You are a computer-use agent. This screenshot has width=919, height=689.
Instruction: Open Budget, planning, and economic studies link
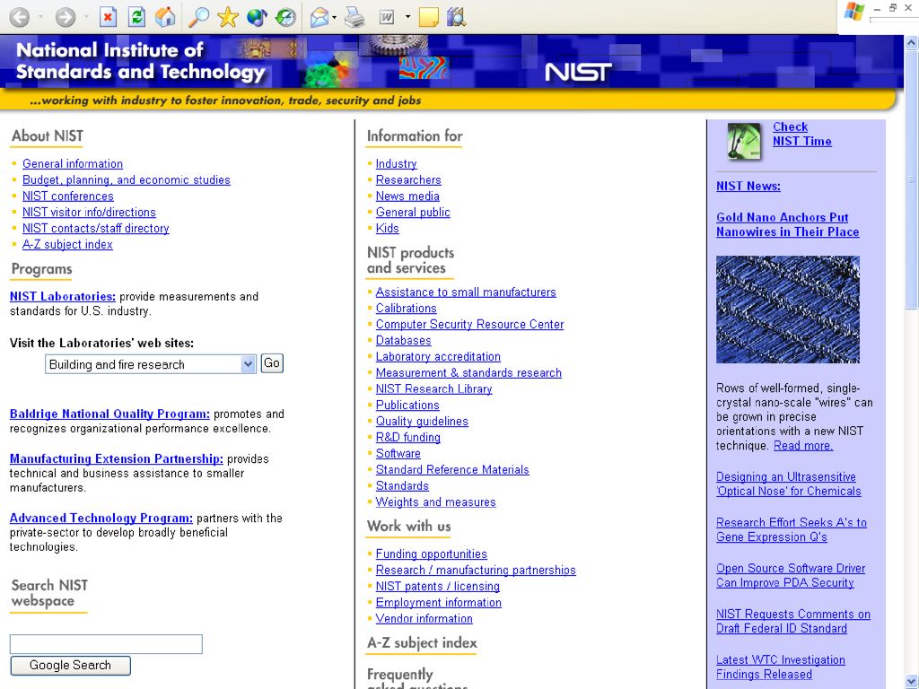click(126, 179)
